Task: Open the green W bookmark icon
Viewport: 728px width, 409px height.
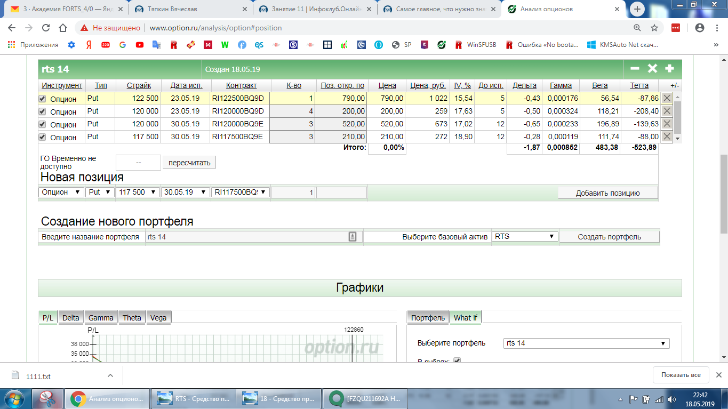Action: click(225, 45)
